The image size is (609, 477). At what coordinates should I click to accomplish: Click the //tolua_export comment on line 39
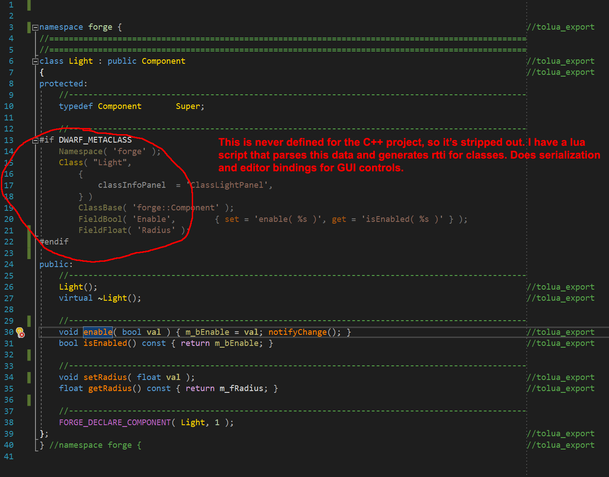560,434
